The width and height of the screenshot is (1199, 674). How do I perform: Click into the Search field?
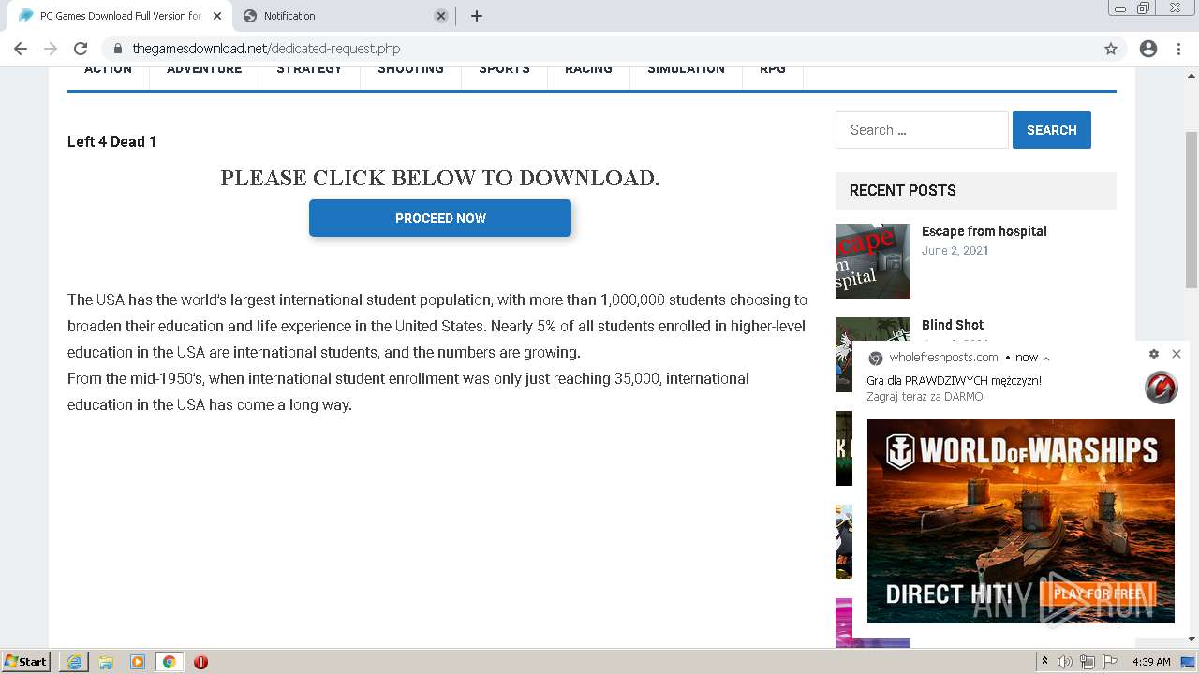tap(922, 130)
